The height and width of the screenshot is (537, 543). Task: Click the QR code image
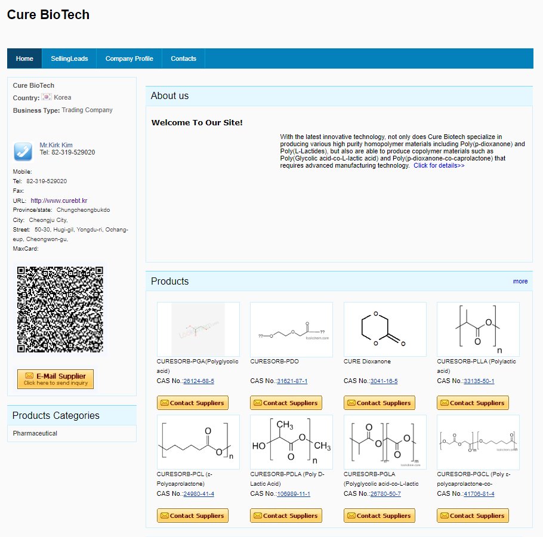[x=60, y=310]
